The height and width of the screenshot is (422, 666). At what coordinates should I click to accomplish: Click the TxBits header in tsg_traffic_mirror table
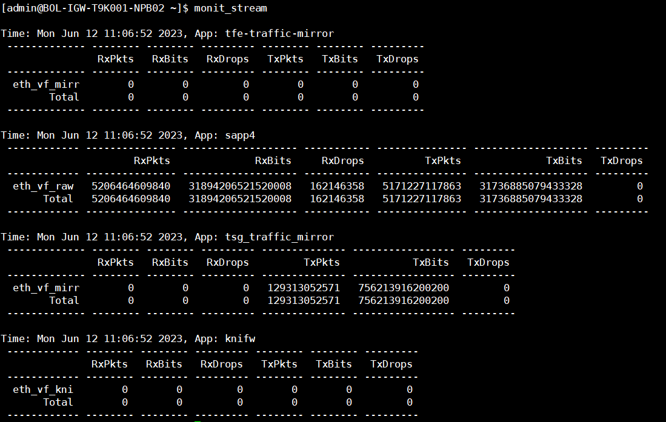[431, 262]
